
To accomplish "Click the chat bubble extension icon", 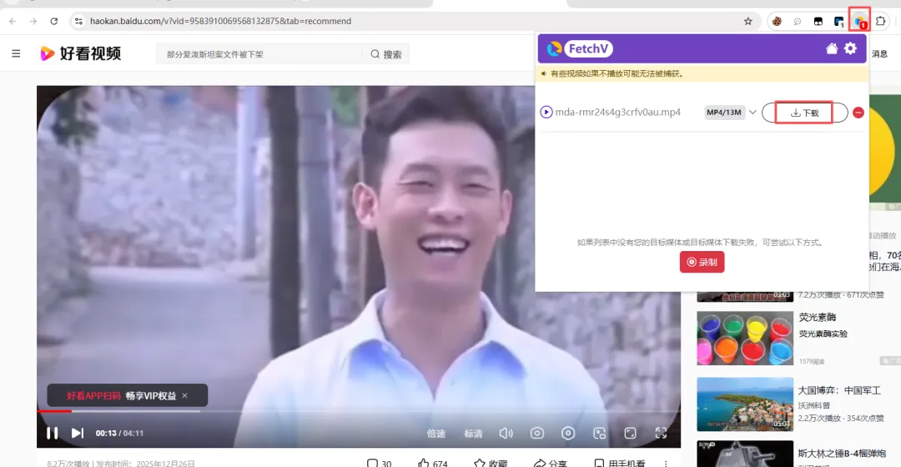I will pos(798,21).
